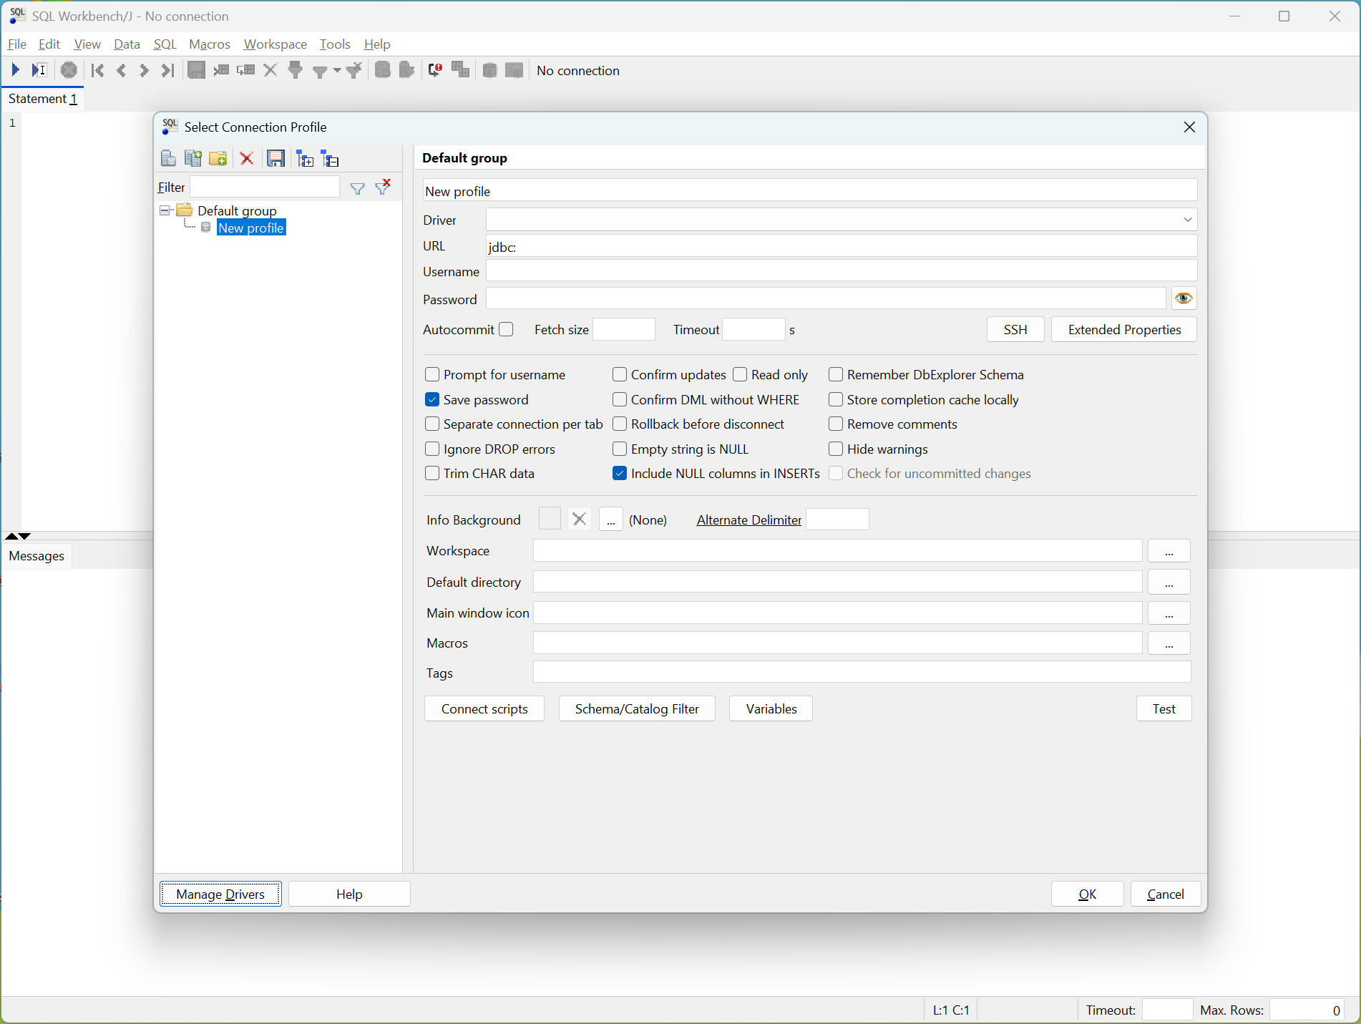Apply the profile filter funnel icon
Screen dimensions: 1361x1024
(357, 188)
